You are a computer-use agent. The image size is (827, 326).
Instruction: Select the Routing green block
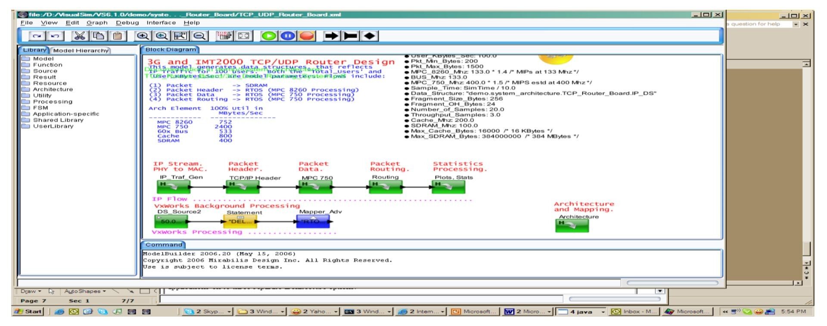pos(386,187)
